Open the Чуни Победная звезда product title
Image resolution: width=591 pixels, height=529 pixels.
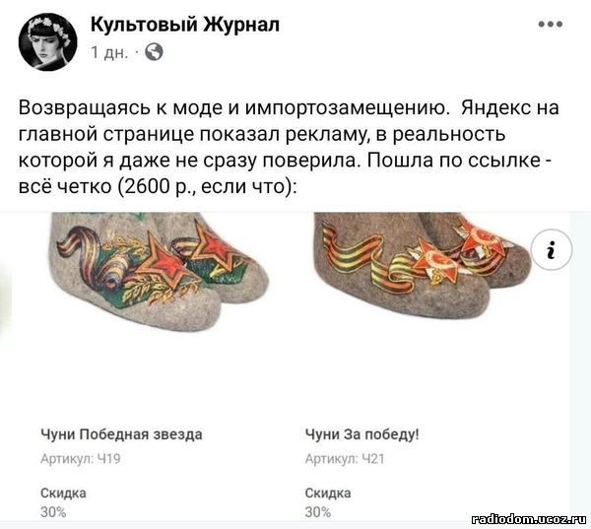121,434
